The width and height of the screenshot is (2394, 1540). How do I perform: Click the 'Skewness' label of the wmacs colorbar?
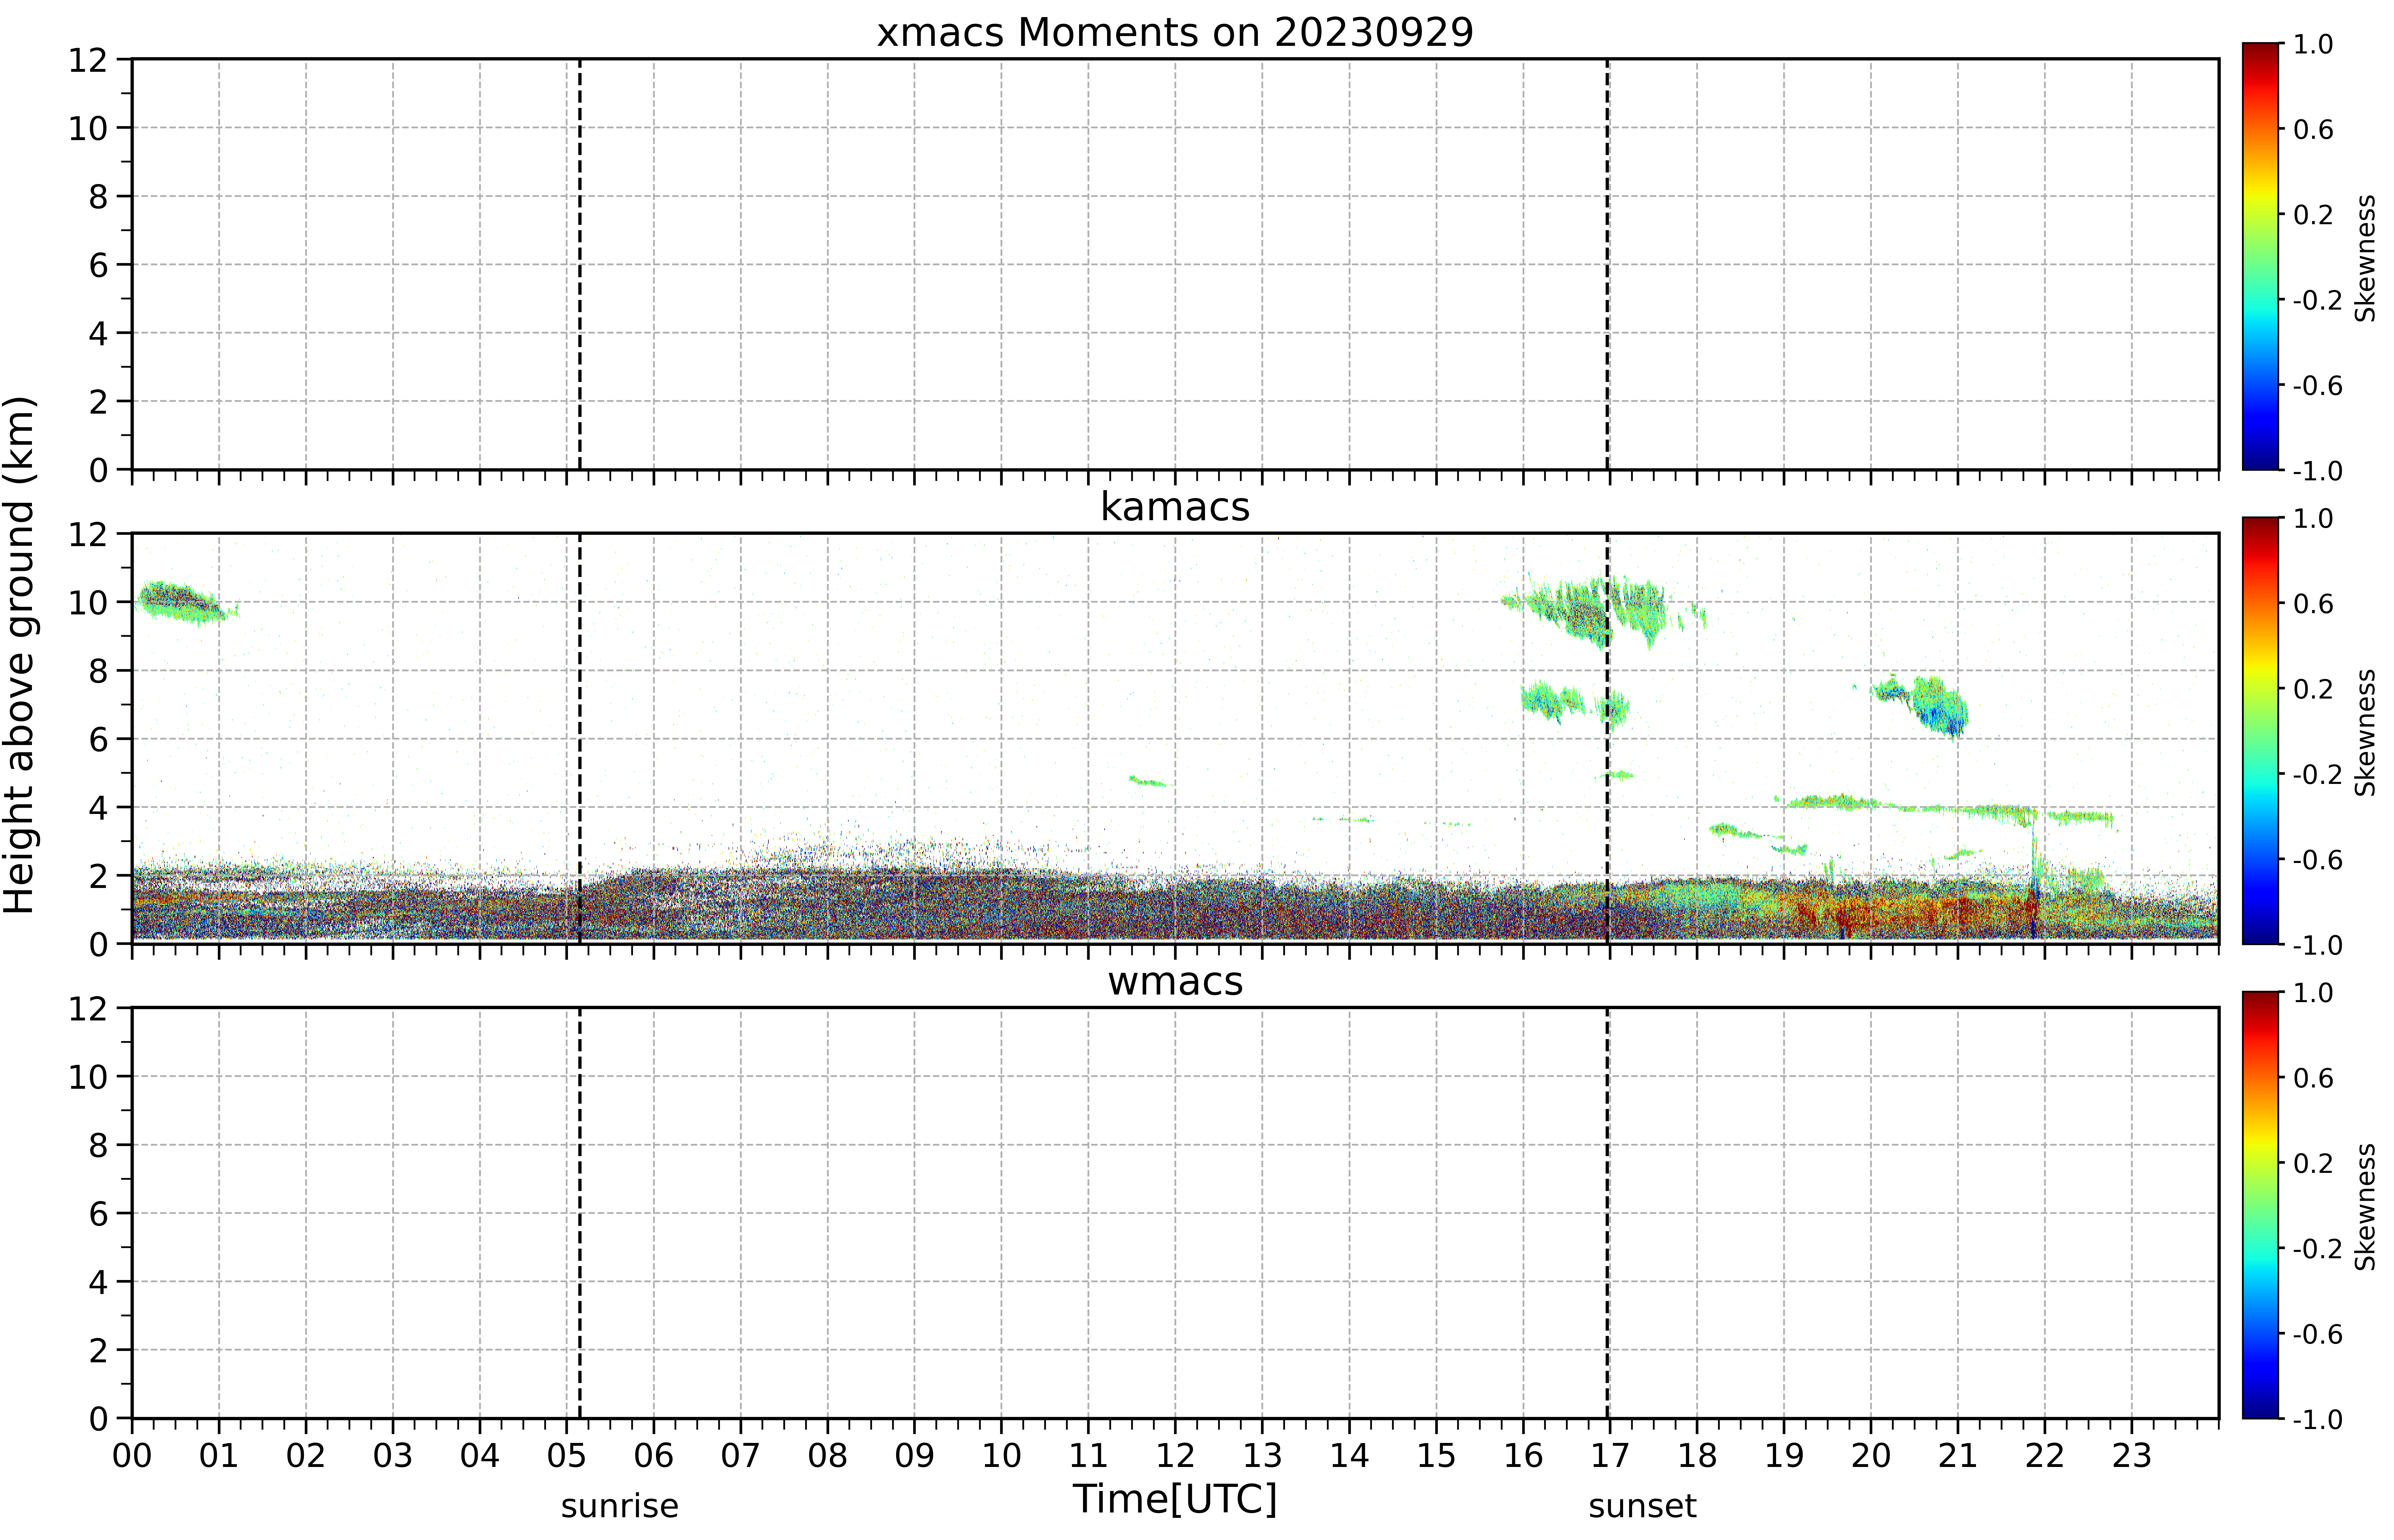coord(2365,1207)
